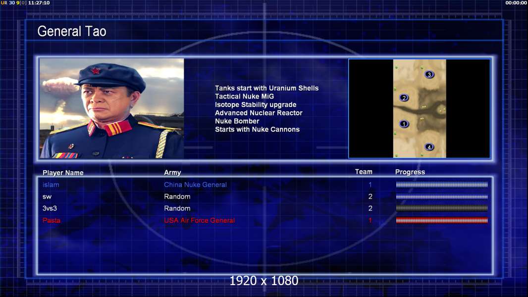
Task: Click 3vs3's dark loading progress bar
Action: (442, 208)
